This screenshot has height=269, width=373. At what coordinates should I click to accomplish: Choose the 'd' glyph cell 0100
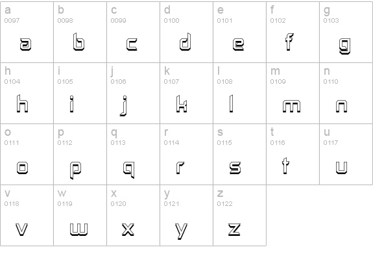(x=187, y=32)
